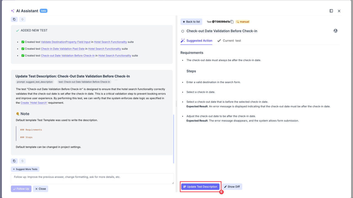The image size is (353, 198).
Task: Open the Create 'Hotel Search' requirement link
Action: pyautogui.click(x=34, y=103)
